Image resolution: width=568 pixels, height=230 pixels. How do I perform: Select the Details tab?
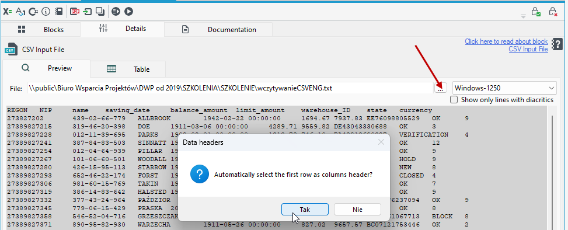[x=122, y=29]
